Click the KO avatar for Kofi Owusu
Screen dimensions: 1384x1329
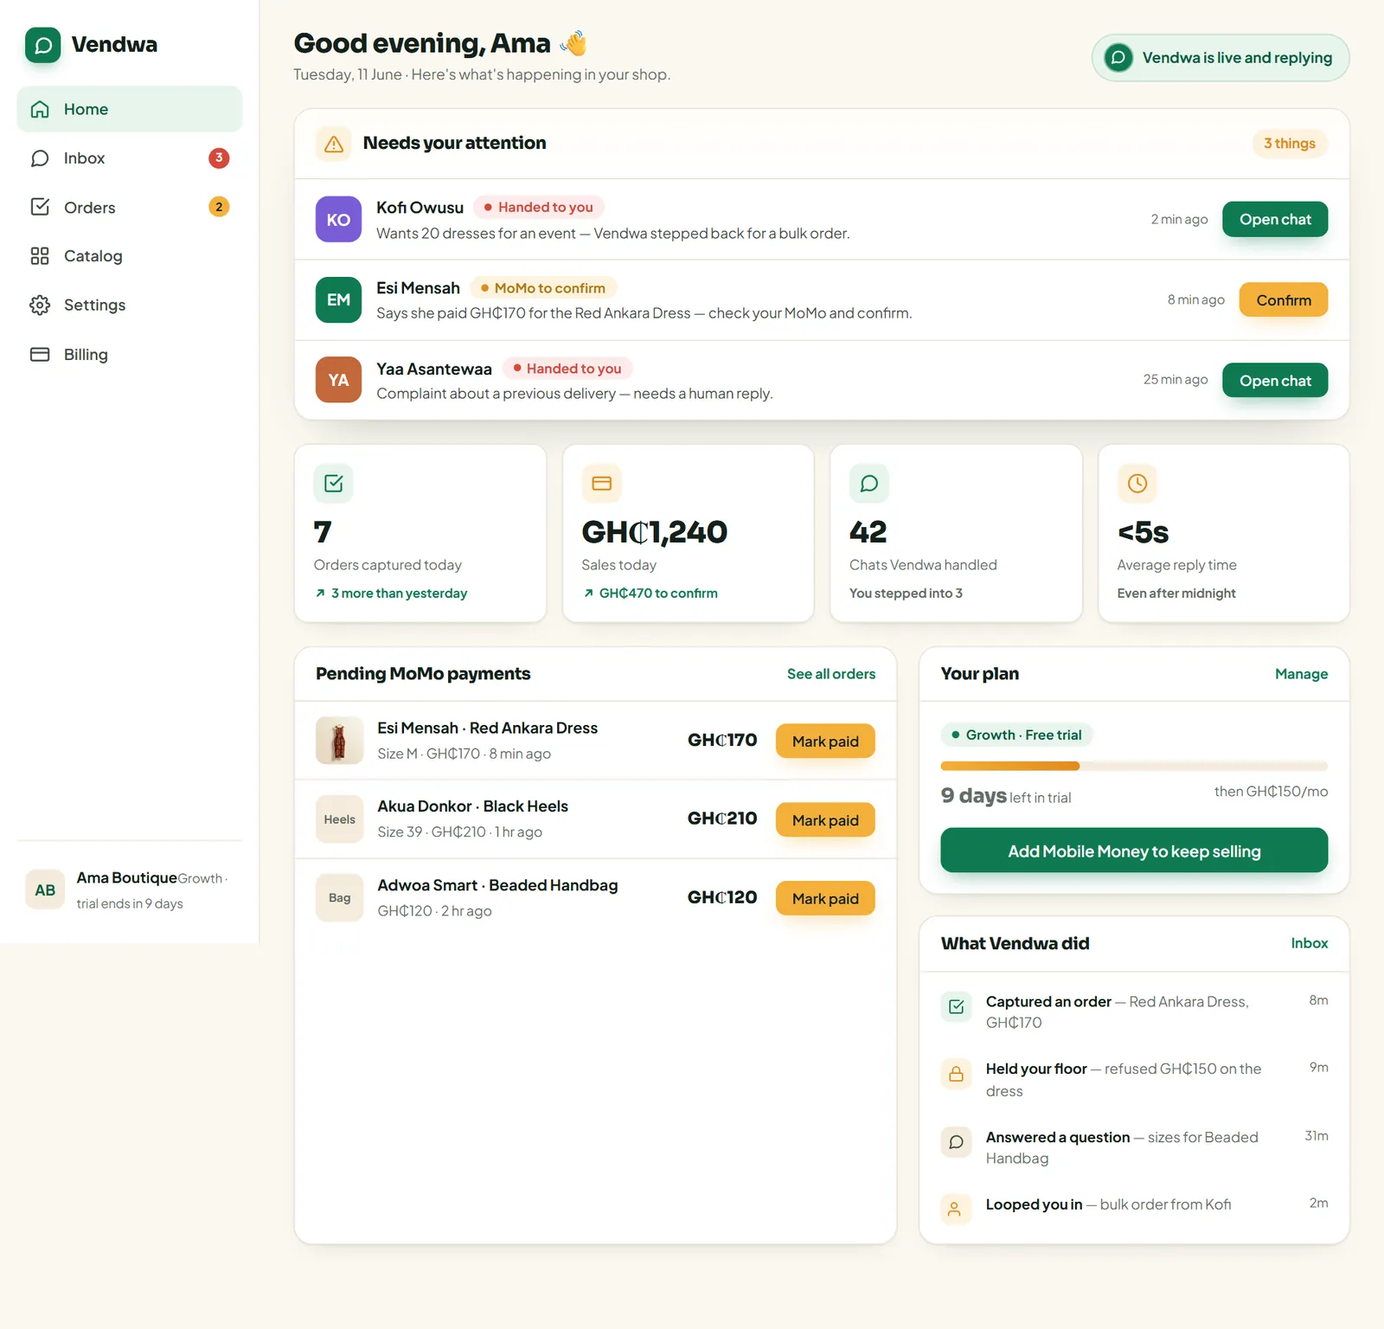(x=338, y=220)
